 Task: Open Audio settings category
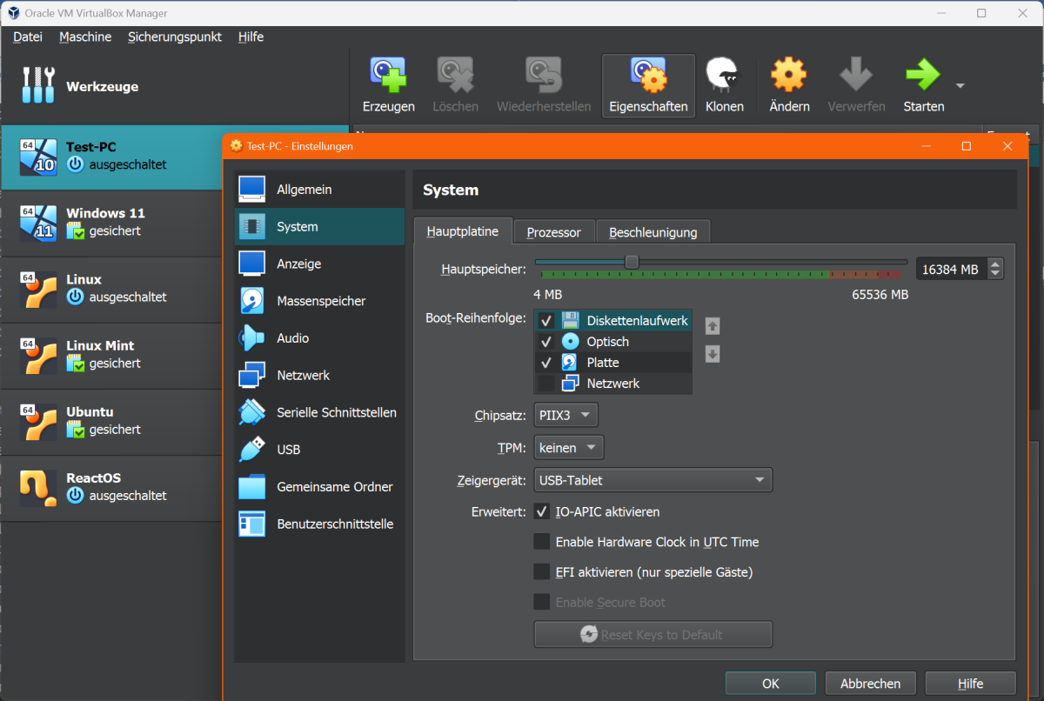[x=319, y=338]
